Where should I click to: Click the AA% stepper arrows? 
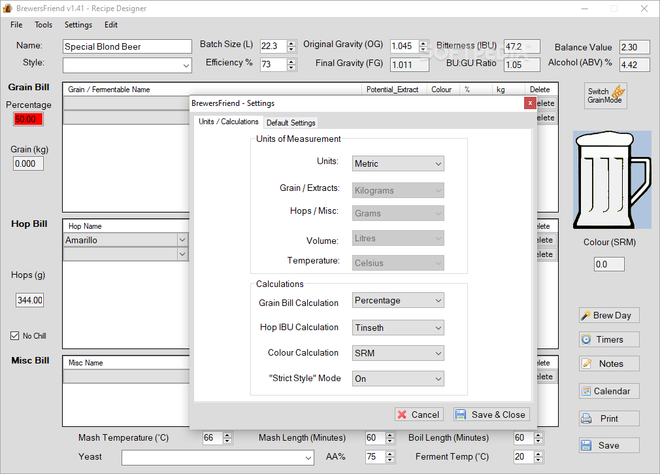coord(390,457)
